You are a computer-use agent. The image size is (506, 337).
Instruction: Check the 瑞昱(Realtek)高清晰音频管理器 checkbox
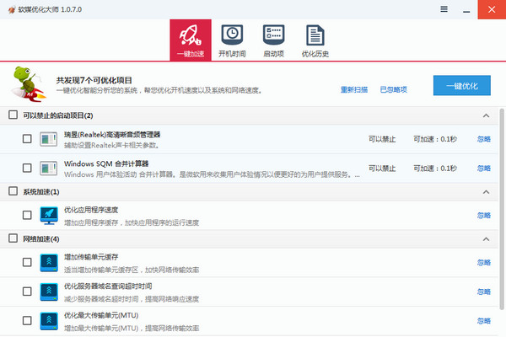tap(27, 139)
